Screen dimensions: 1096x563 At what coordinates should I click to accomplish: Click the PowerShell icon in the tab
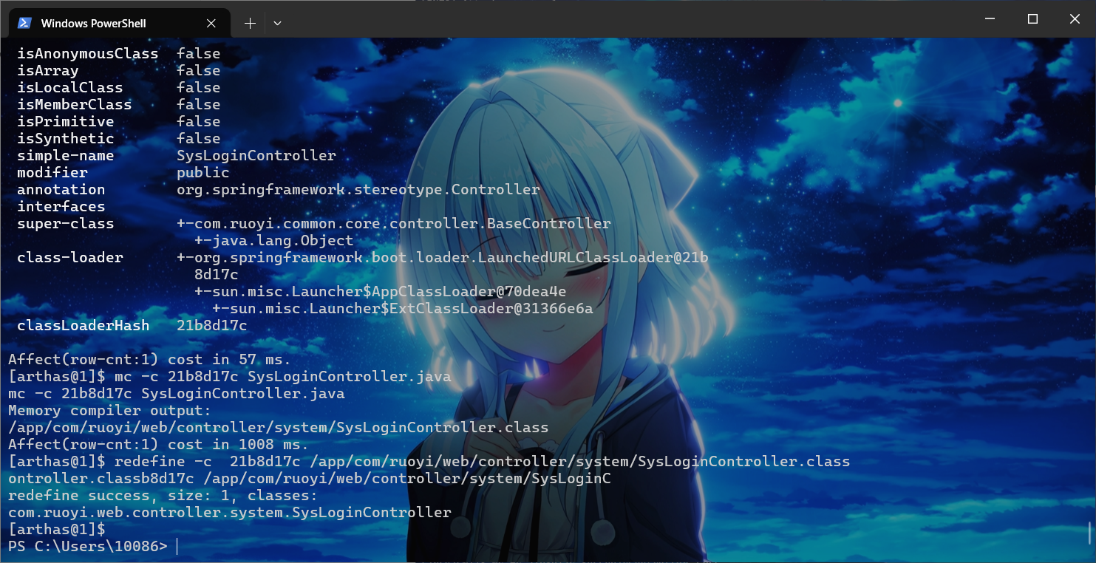pyautogui.click(x=24, y=23)
